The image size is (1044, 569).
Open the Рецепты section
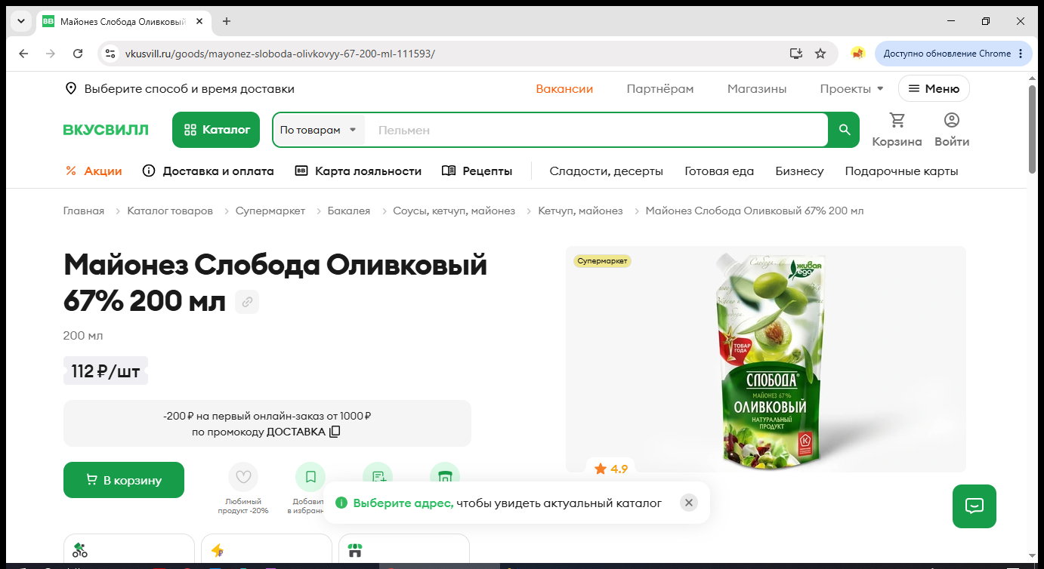point(477,171)
